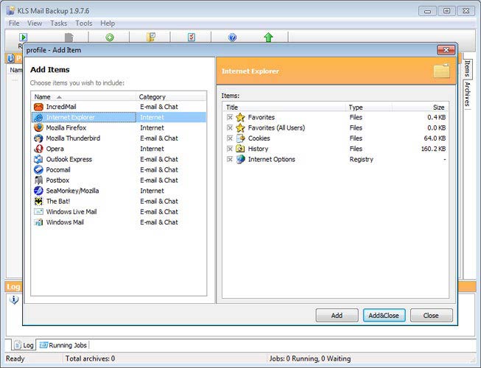Click the Add&Close button

384,315
